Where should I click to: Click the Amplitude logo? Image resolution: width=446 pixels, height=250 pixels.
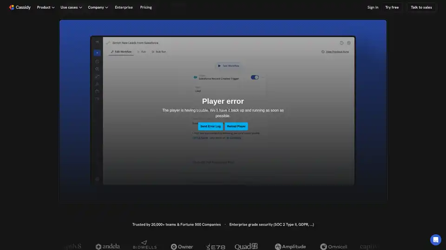pos(290,247)
